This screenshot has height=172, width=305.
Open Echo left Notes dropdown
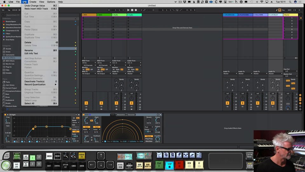[x=86, y=130]
